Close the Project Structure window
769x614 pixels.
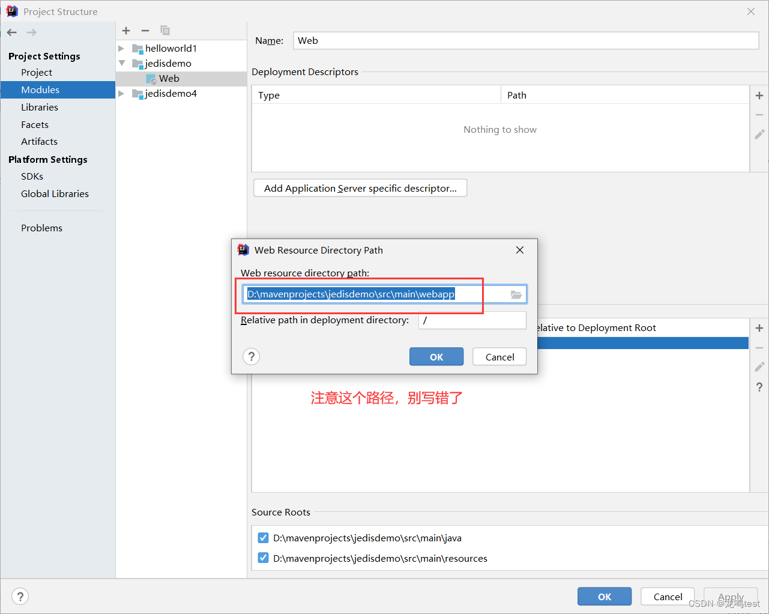point(751,11)
